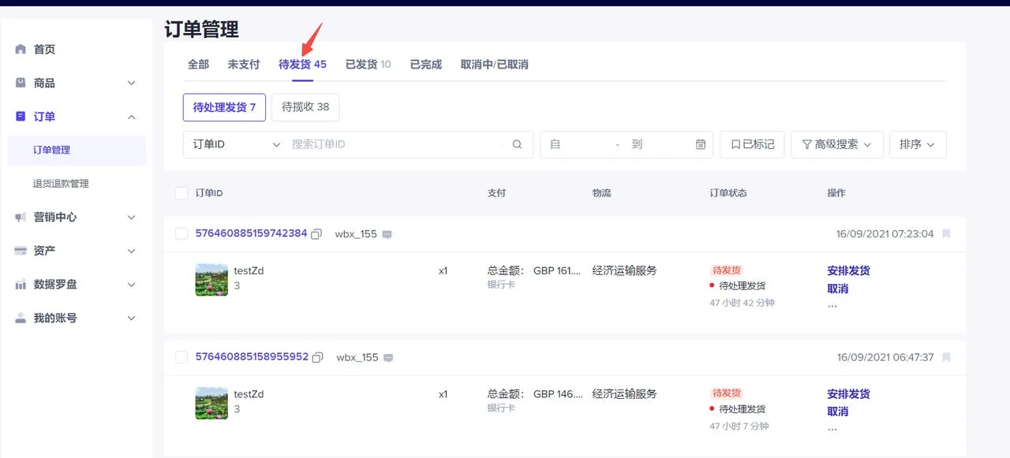This screenshot has width=1010, height=458.
Task: Expand the 高级搜索 dropdown
Action: 836,144
